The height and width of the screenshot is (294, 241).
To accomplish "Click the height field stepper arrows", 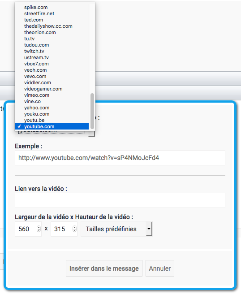I will [74, 229].
